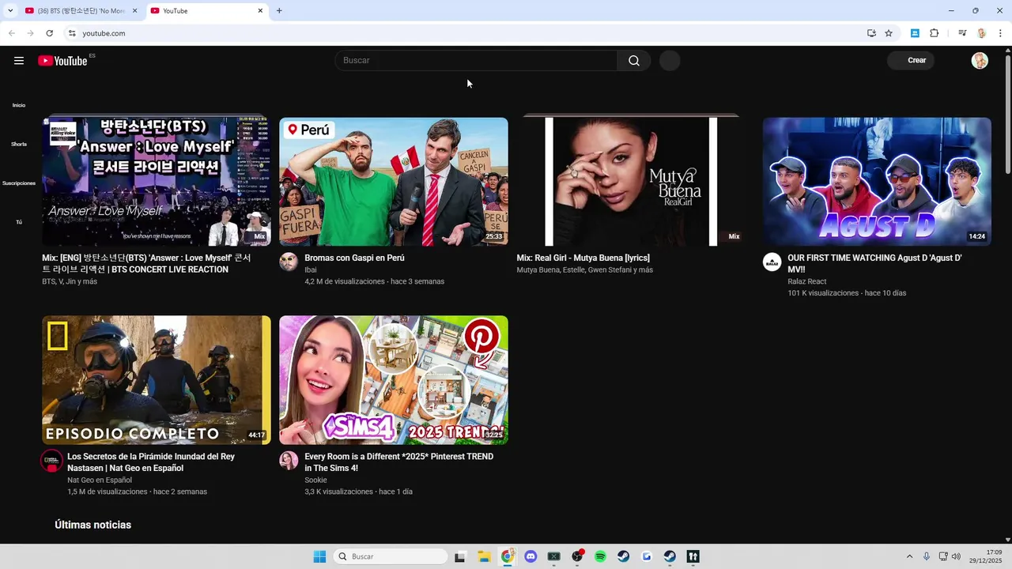Click the site information icon
The image size is (1012, 569).
[x=72, y=33]
